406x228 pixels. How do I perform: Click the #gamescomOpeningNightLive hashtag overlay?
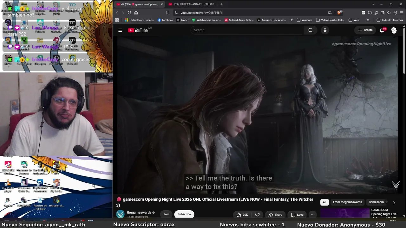tap(362, 44)
